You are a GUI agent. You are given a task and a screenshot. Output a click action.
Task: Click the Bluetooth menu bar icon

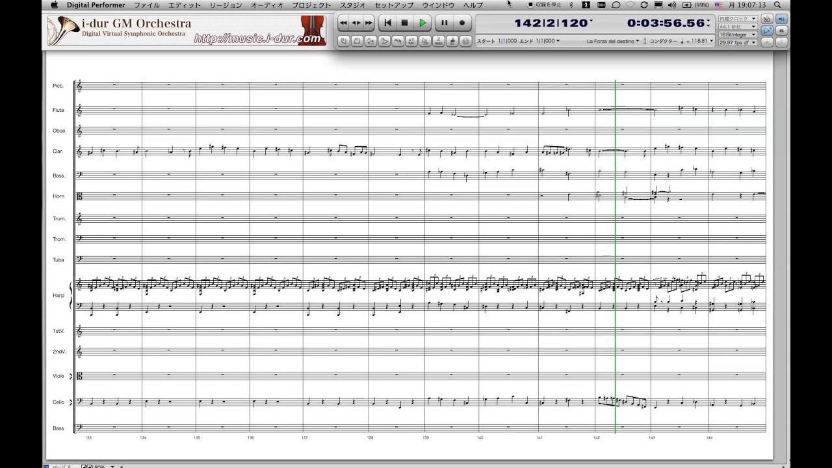[571, 5]
